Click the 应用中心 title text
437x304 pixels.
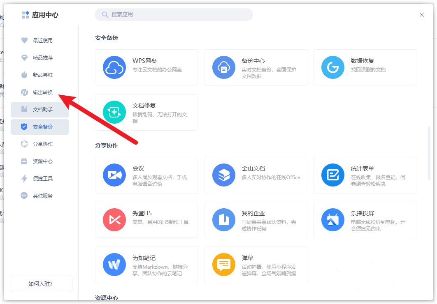point(45,15)
